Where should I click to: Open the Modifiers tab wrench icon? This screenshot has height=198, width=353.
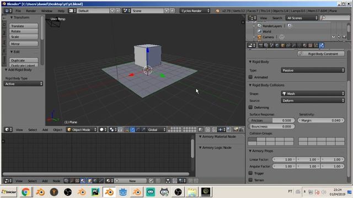tap(293, 45)
